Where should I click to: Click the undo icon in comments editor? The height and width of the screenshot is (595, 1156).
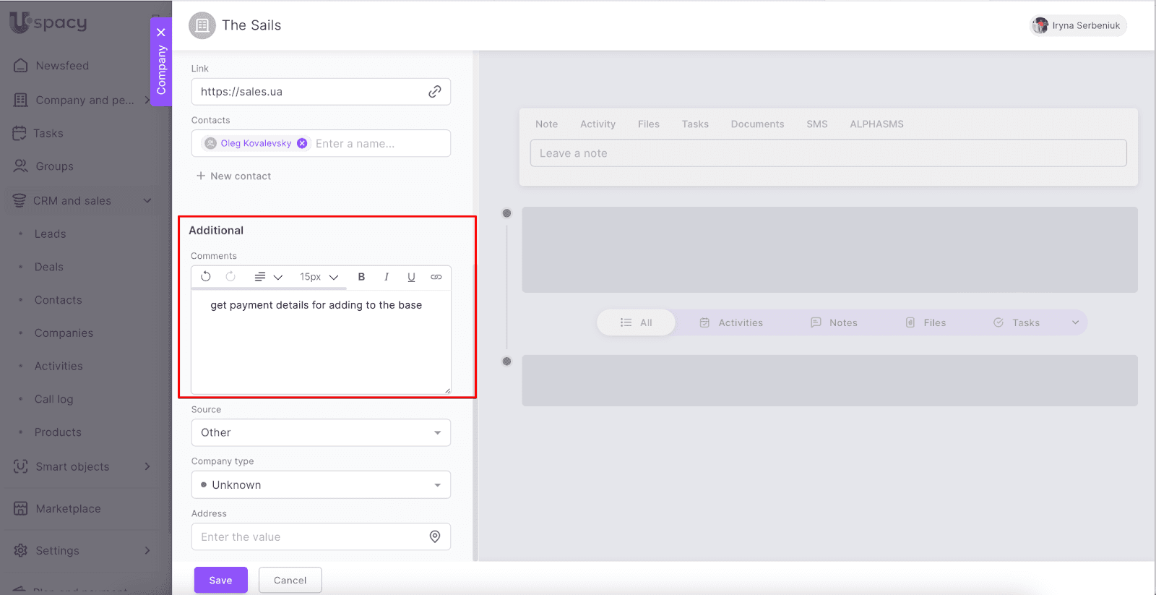click(206, 277)
